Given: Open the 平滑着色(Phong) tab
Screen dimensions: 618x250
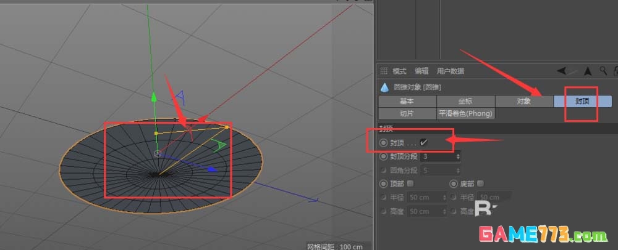Looking at the screenshot, I should (465, 114).
